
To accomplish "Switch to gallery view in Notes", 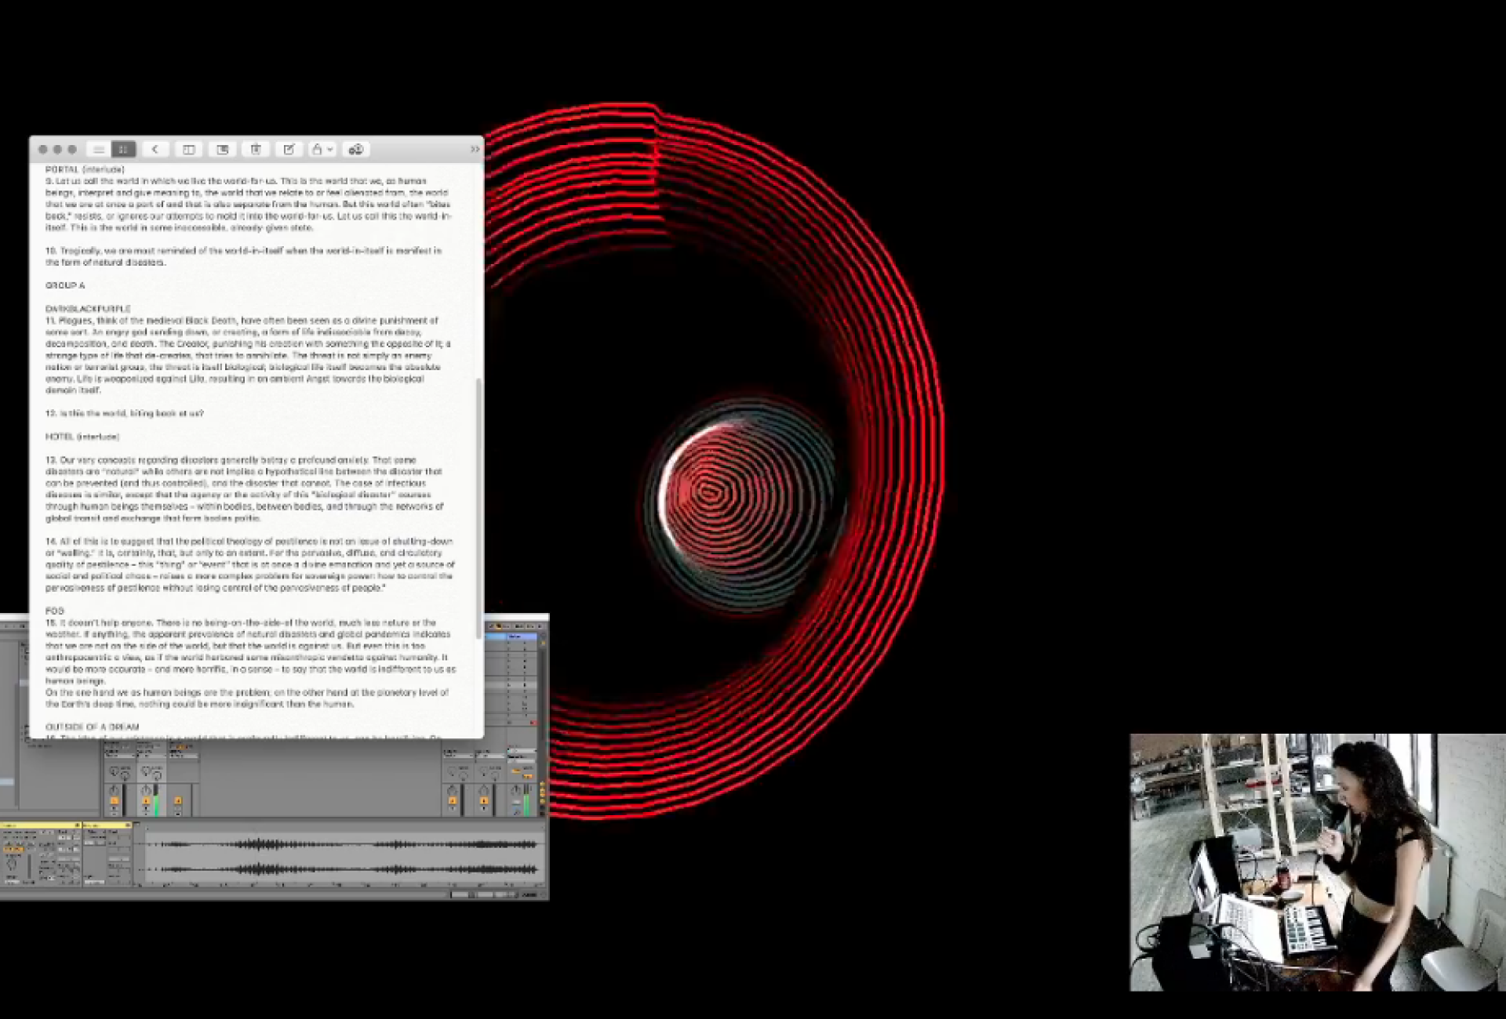I will [124, 149].
